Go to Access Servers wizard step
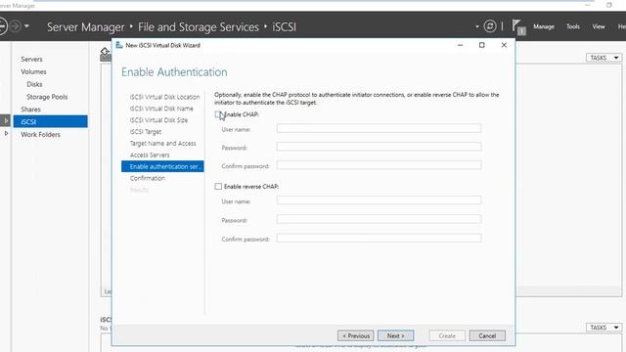 click(x=150, y=154)
